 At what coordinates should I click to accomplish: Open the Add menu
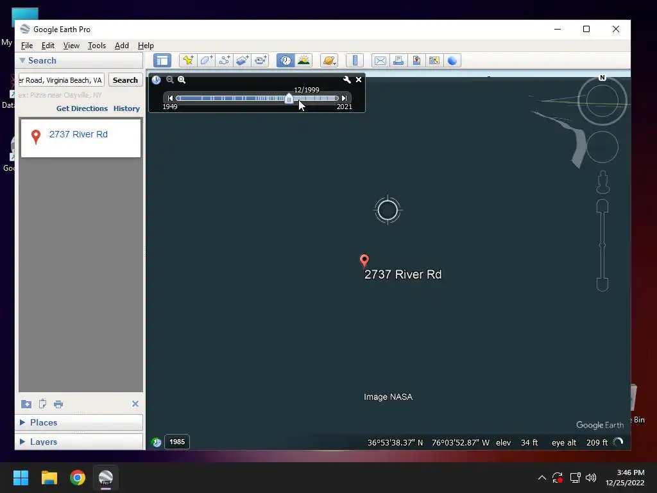coord(121,46)
